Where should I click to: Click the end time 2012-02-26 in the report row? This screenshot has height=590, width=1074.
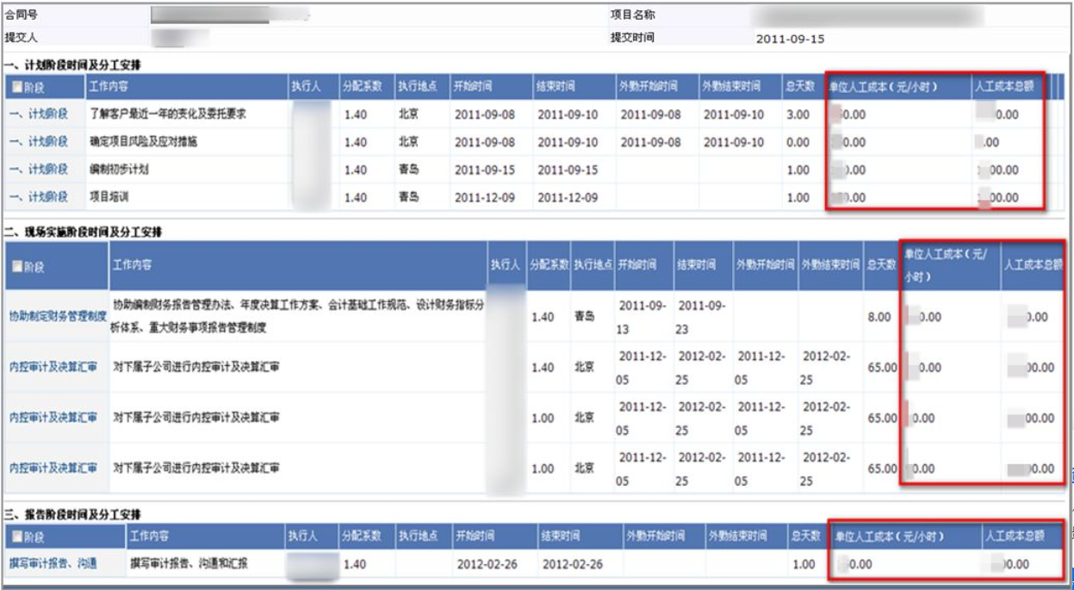(x=572, y=564)
